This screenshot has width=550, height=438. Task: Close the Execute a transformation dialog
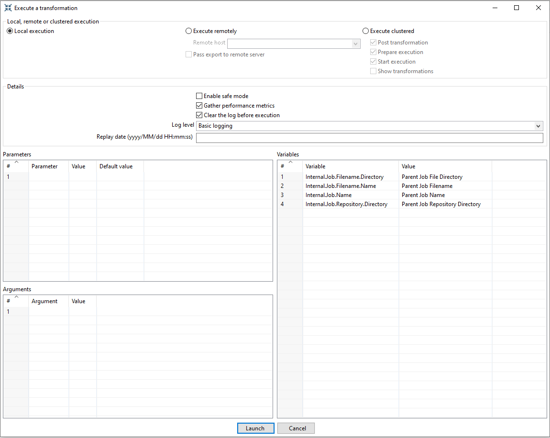pyautogui.click(x=539, y=8)
